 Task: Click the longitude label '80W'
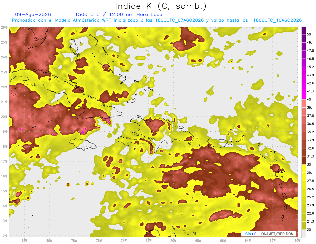49,241
